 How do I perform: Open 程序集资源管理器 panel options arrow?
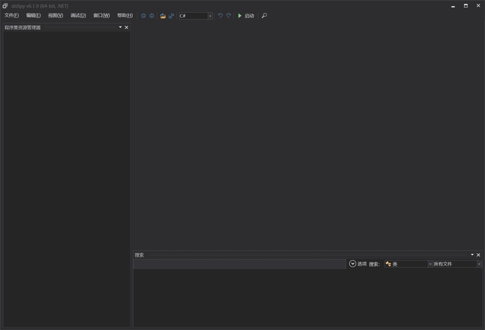click(120, 27)
